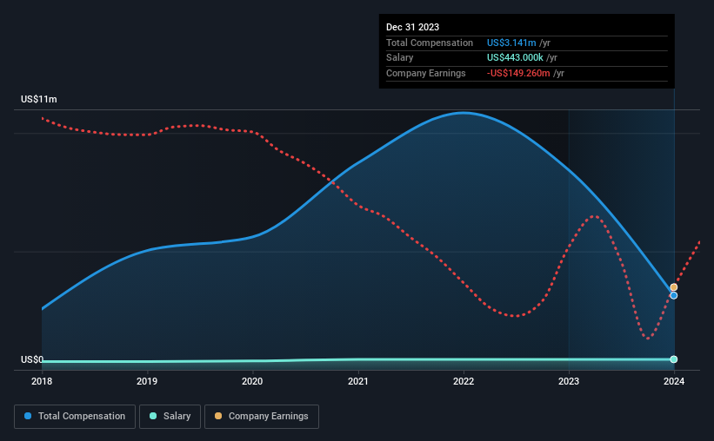Click the 2021 x-axis label
This screenshot has width=714, height=441.
tap(358, 381)
